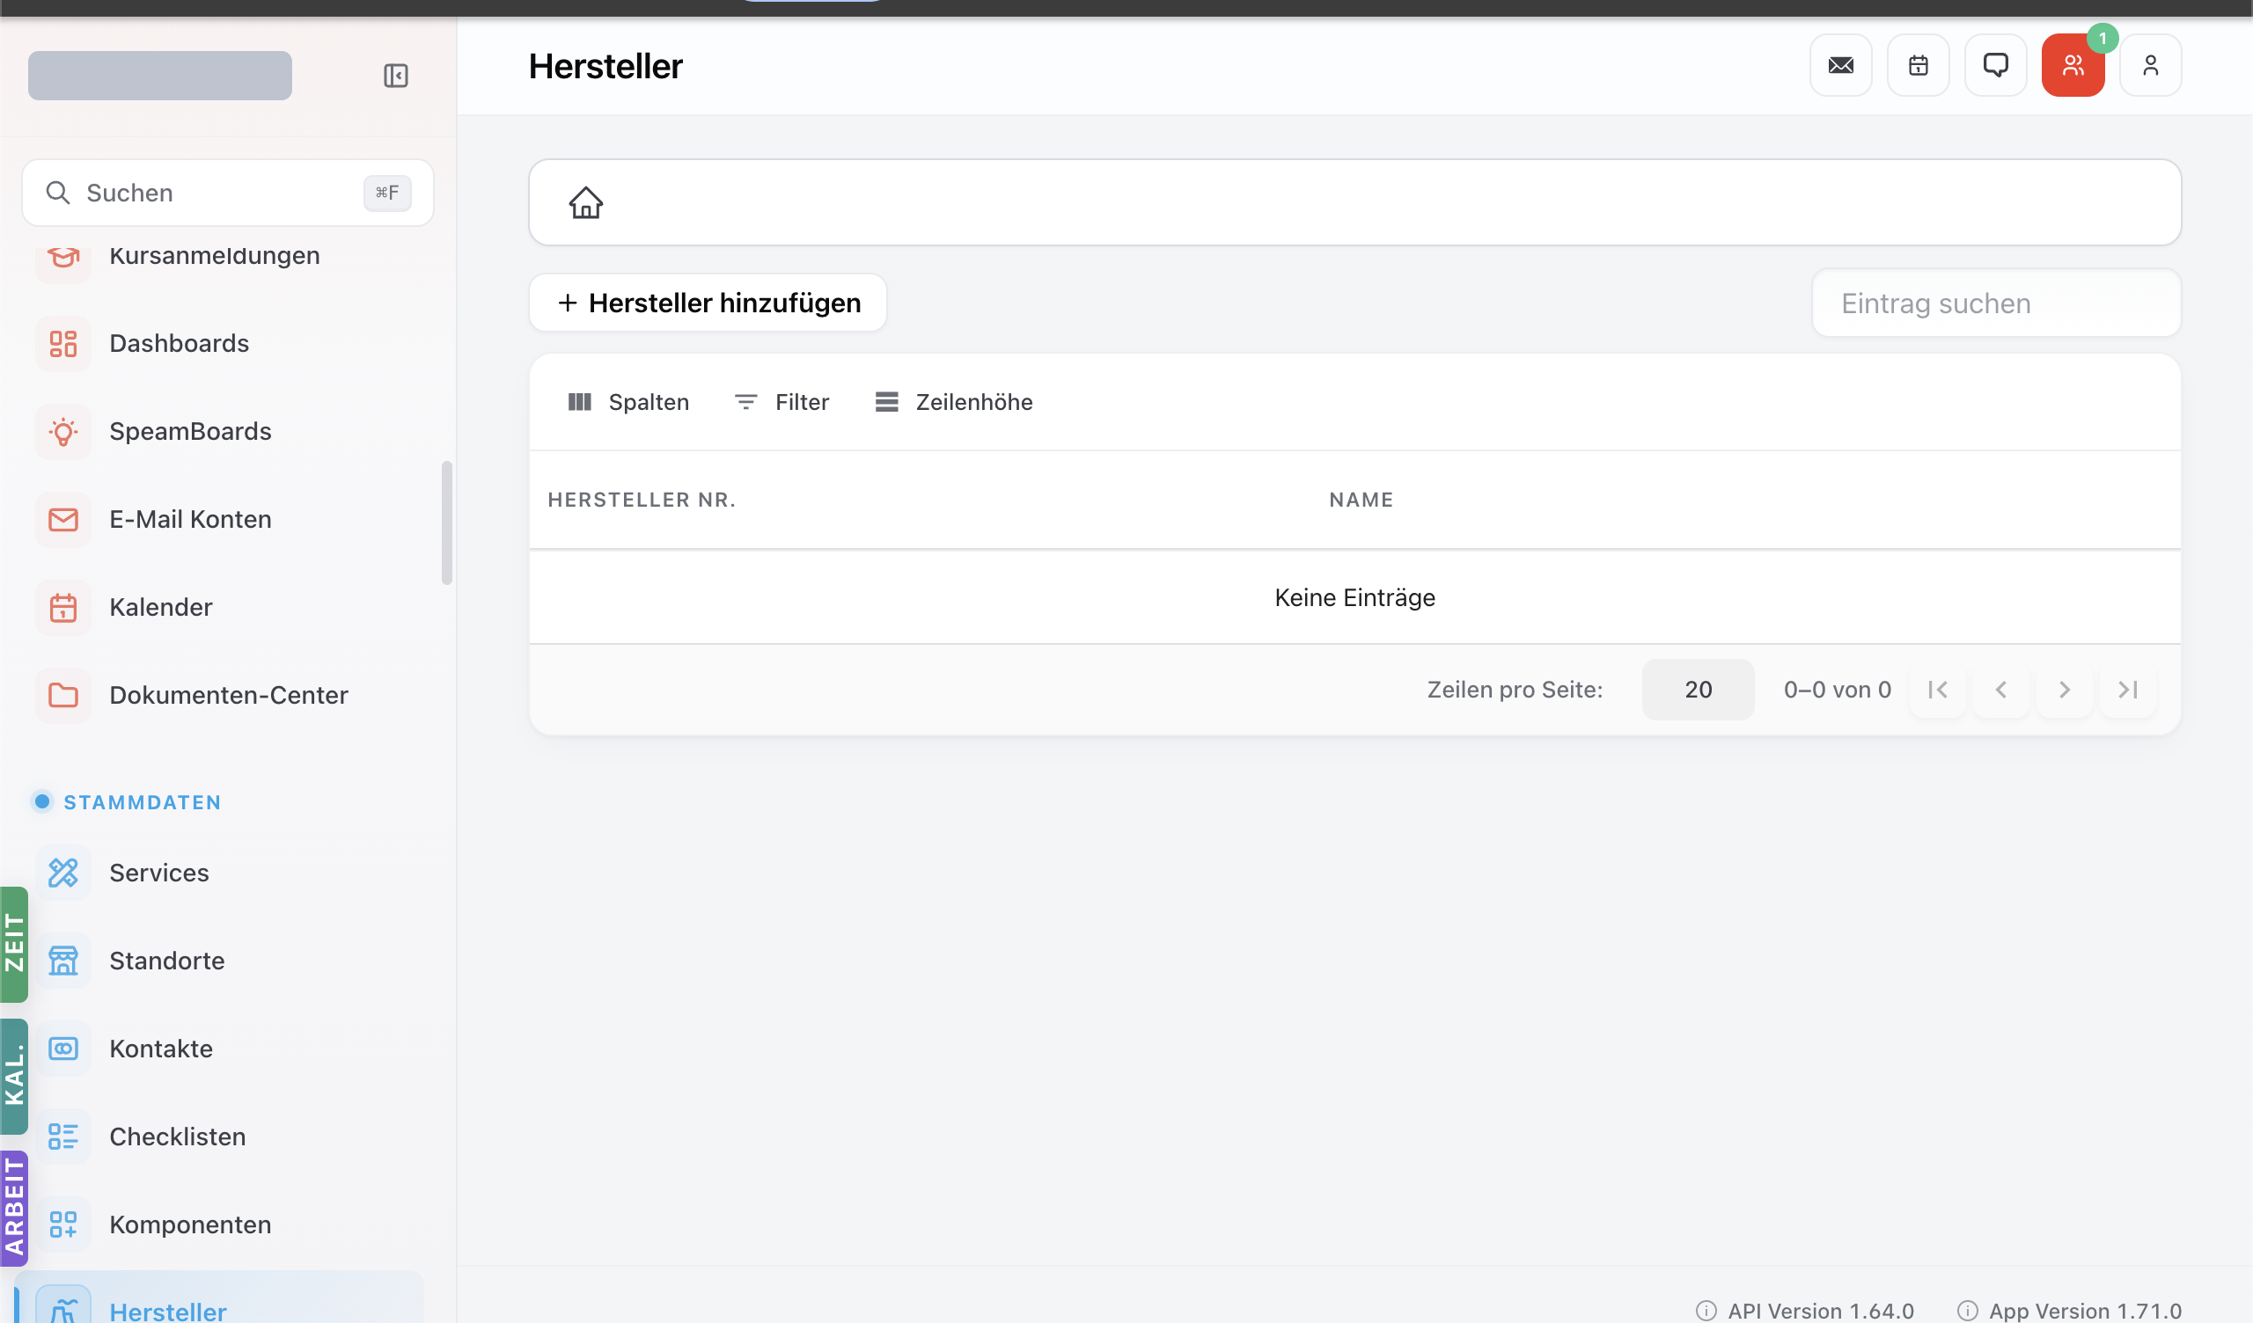
Task: Sort by Name column header
Action: click(x=1361, y=500)
